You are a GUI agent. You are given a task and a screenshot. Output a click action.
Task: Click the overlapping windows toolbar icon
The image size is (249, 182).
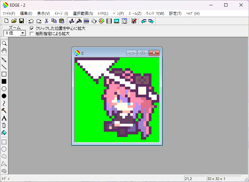(124, 21)
